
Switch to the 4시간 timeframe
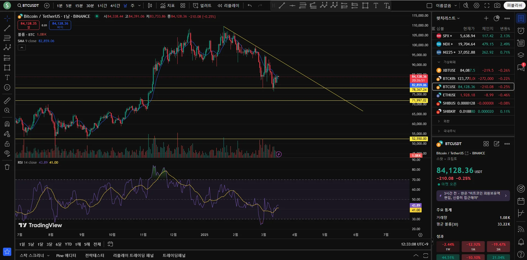pyautogui.click(x=115, y=5)
